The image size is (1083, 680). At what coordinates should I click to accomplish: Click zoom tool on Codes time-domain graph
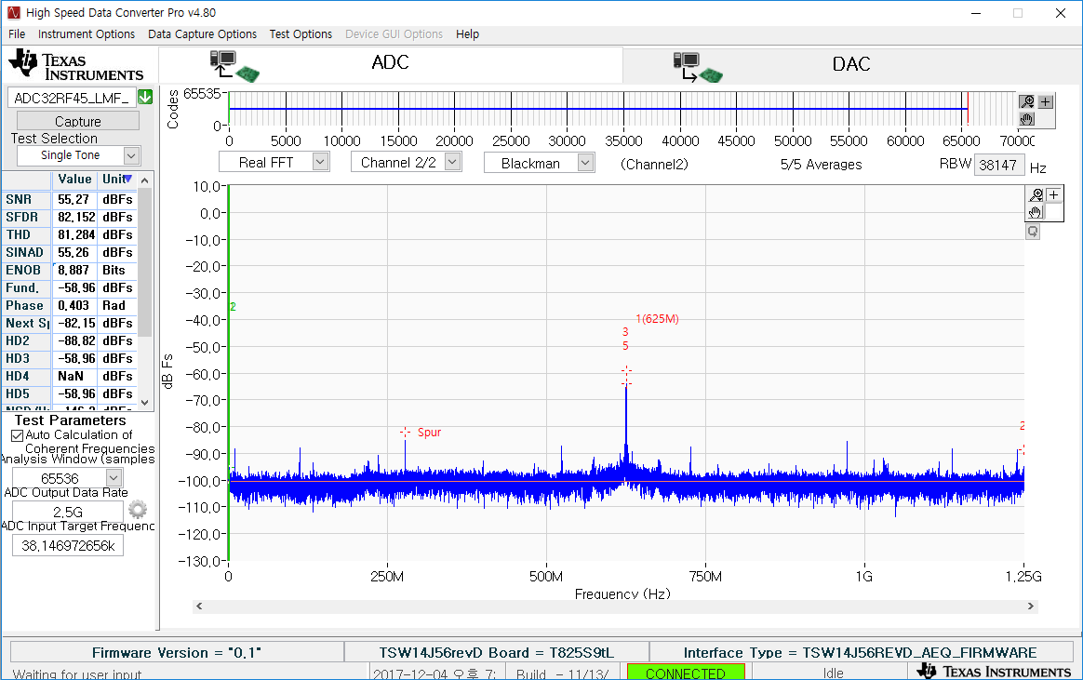point(1027,102)
